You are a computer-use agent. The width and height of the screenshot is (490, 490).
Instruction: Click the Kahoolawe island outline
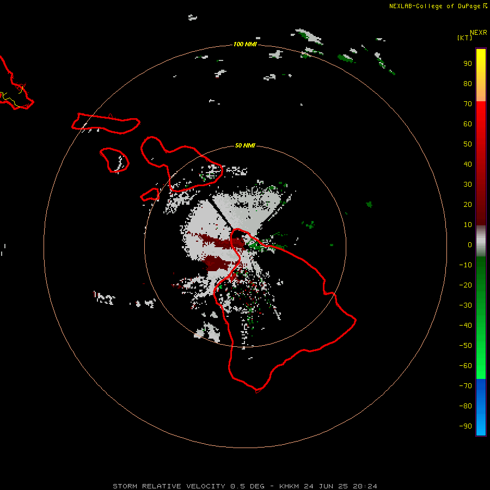pyautogui.click(x=150, y=194)
